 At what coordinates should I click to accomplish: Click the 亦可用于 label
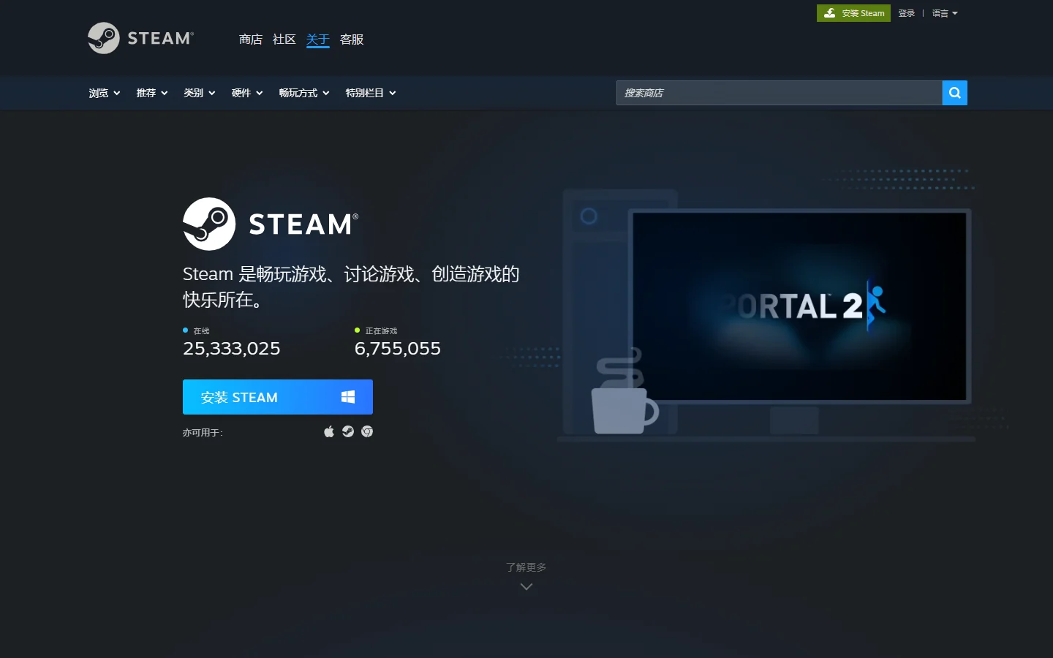tap(203, 433)
